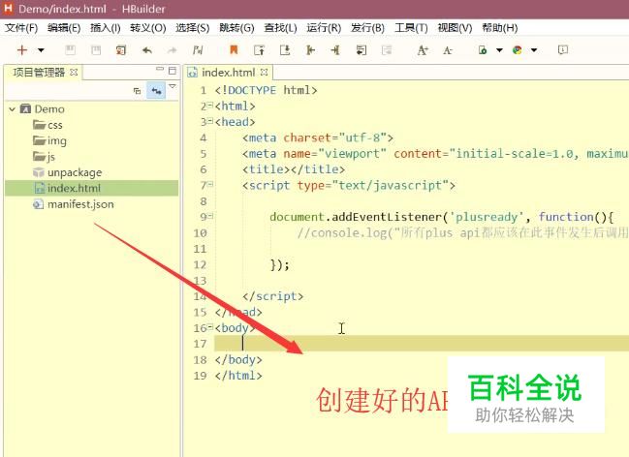The height and width of the screenshot is (457, 629).
Task: Open the 帮助(H) menu
Action: [x=499, y=28]
